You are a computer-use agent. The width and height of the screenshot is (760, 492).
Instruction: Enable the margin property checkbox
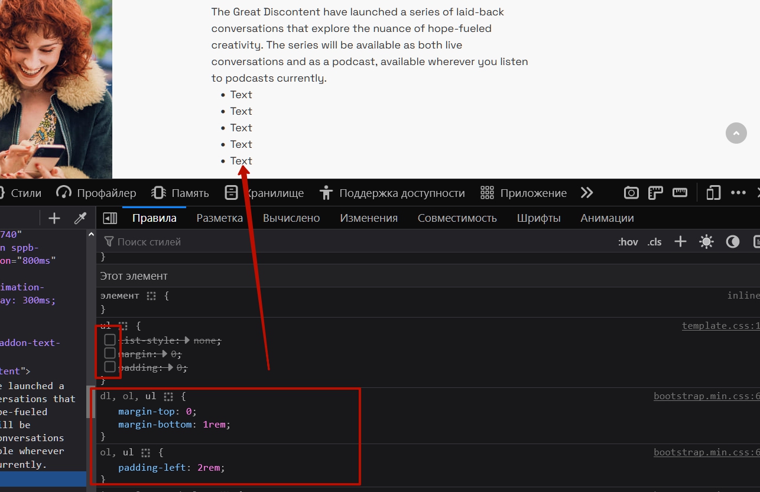pos(110,354)
